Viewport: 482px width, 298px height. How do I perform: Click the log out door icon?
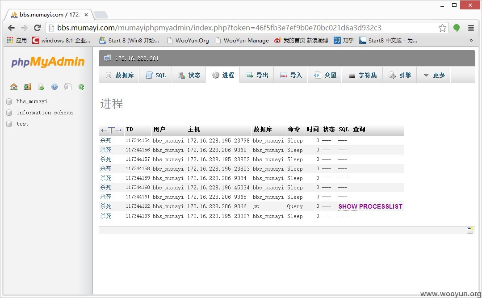(27, 87)
